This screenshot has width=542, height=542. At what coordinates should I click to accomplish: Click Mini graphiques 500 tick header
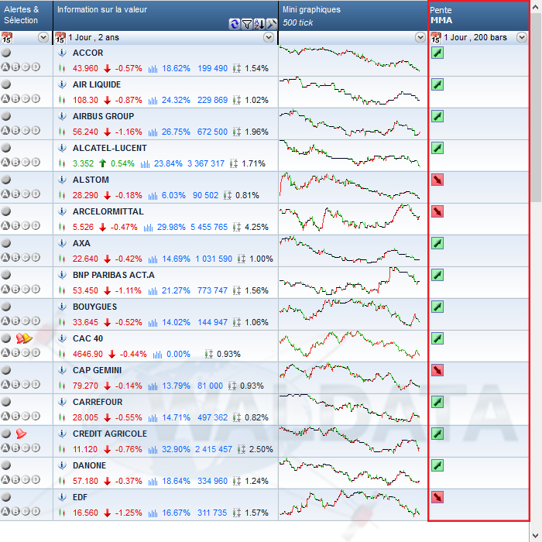(x=353, y=15)
